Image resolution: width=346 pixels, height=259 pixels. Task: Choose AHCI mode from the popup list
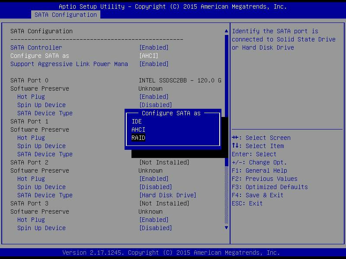138,129
